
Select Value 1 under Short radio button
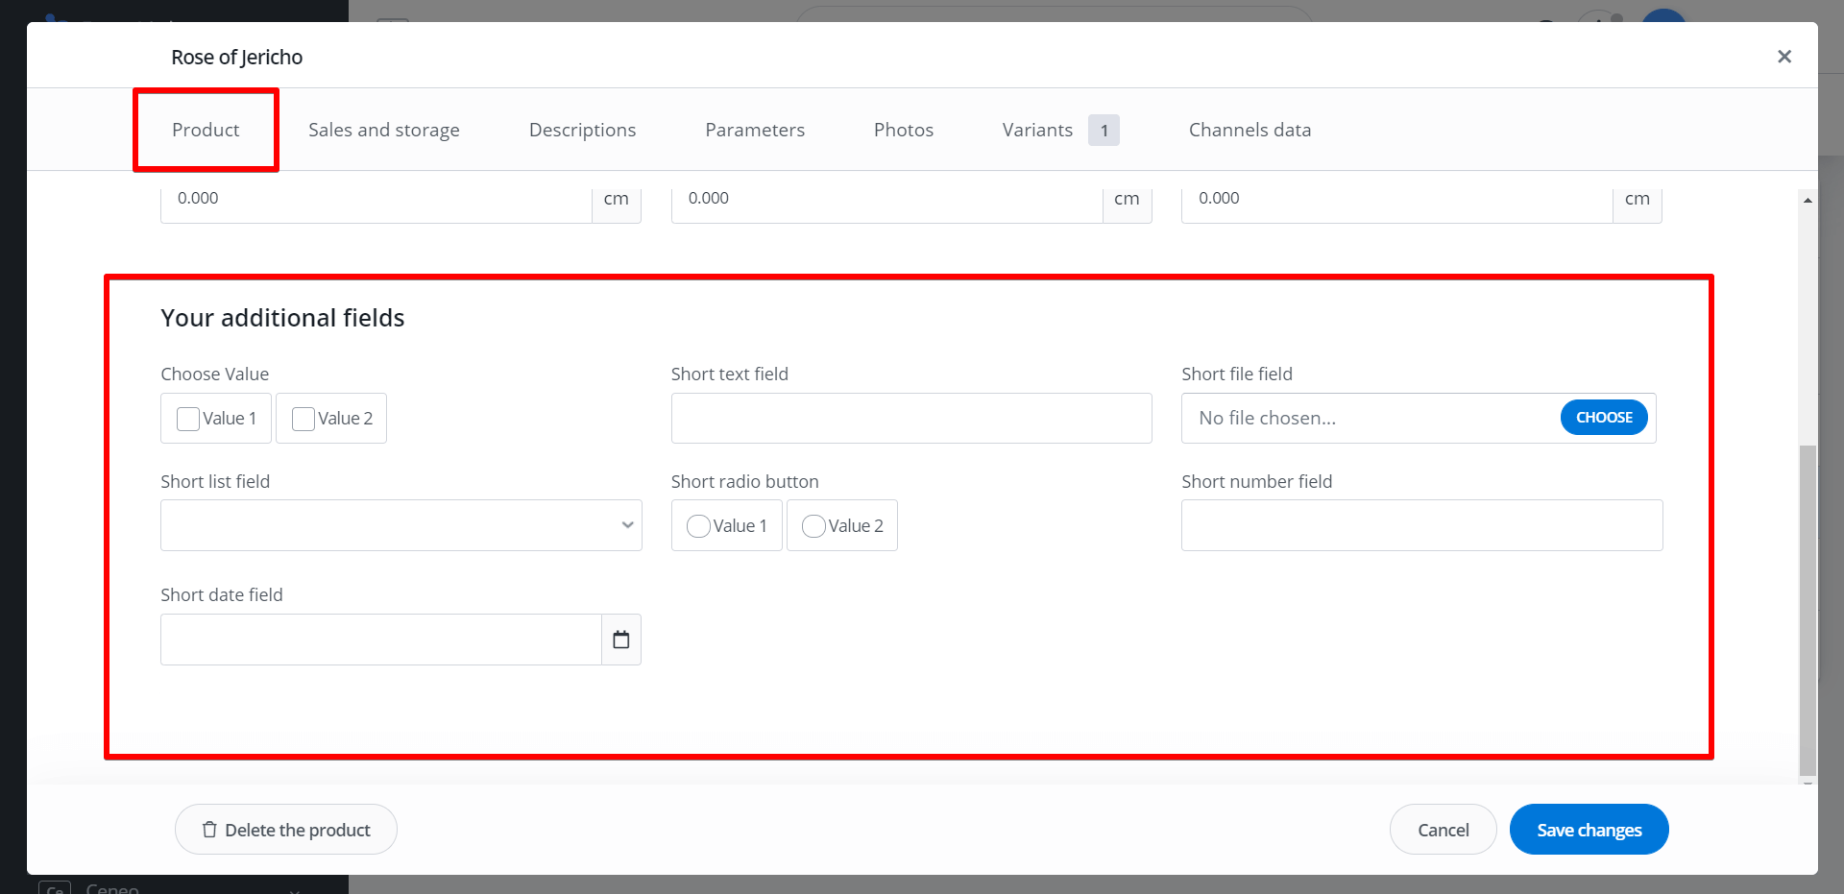[698, 526]
